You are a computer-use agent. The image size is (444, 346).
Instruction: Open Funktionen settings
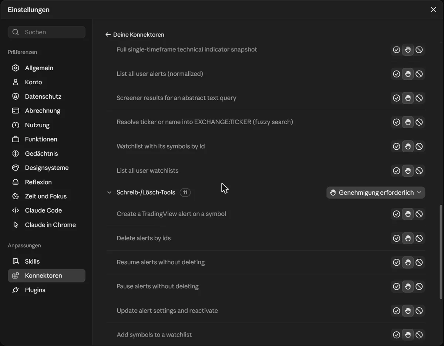[46, 139]
